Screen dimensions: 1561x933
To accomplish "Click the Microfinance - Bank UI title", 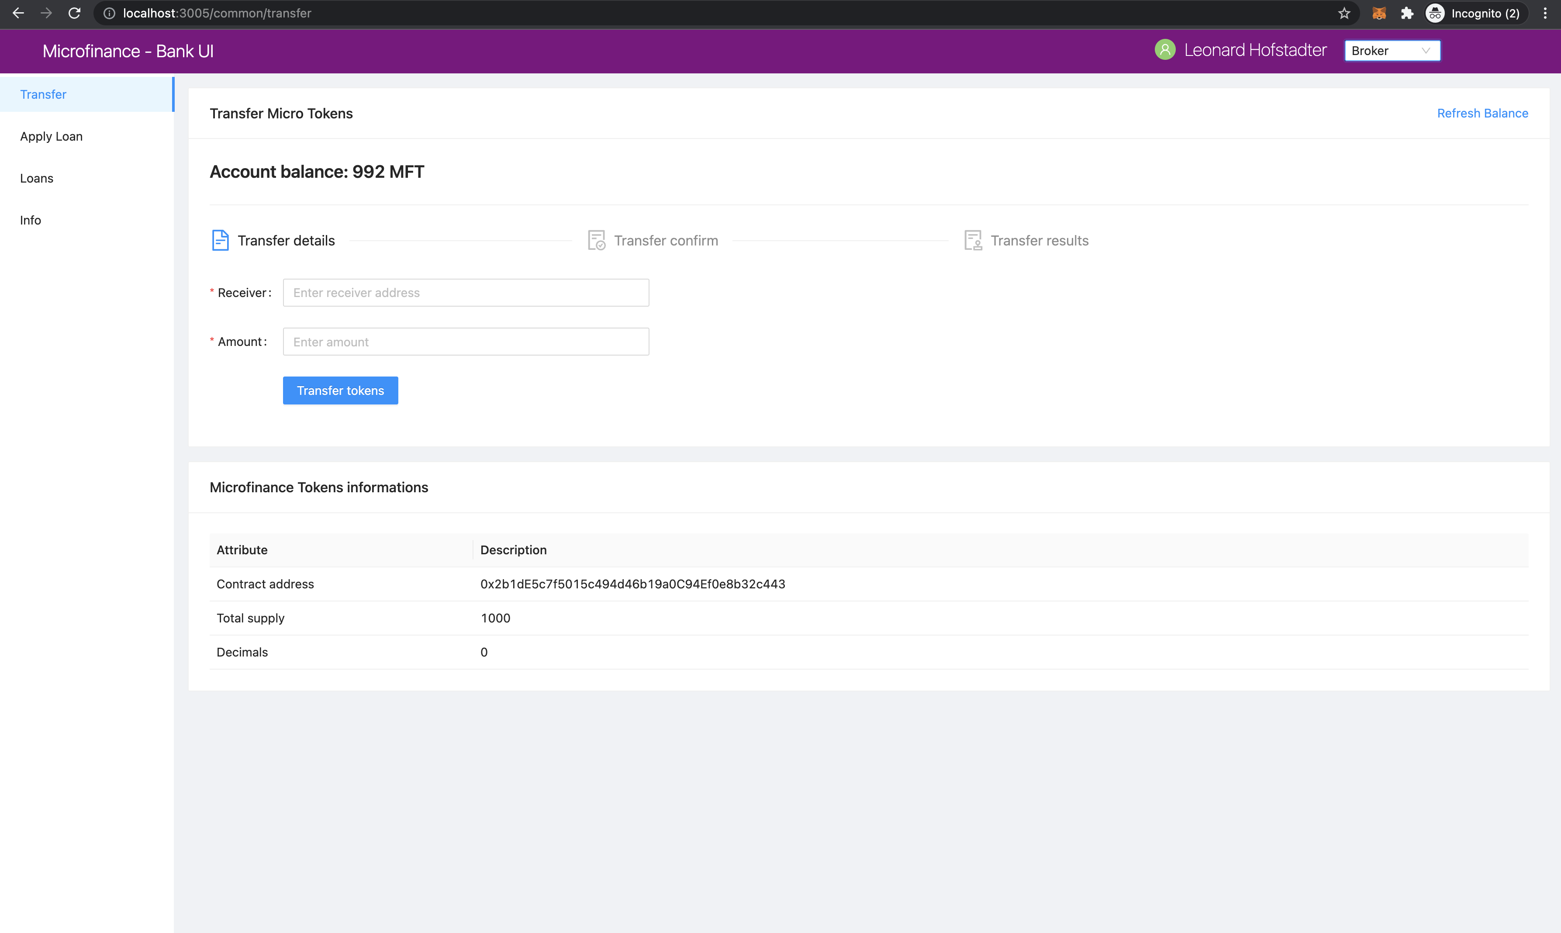I will click(x=128, y=51).
